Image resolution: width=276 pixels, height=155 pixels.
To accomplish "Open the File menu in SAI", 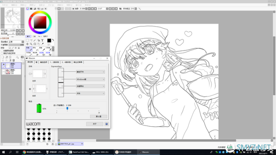I will (5, 5).
